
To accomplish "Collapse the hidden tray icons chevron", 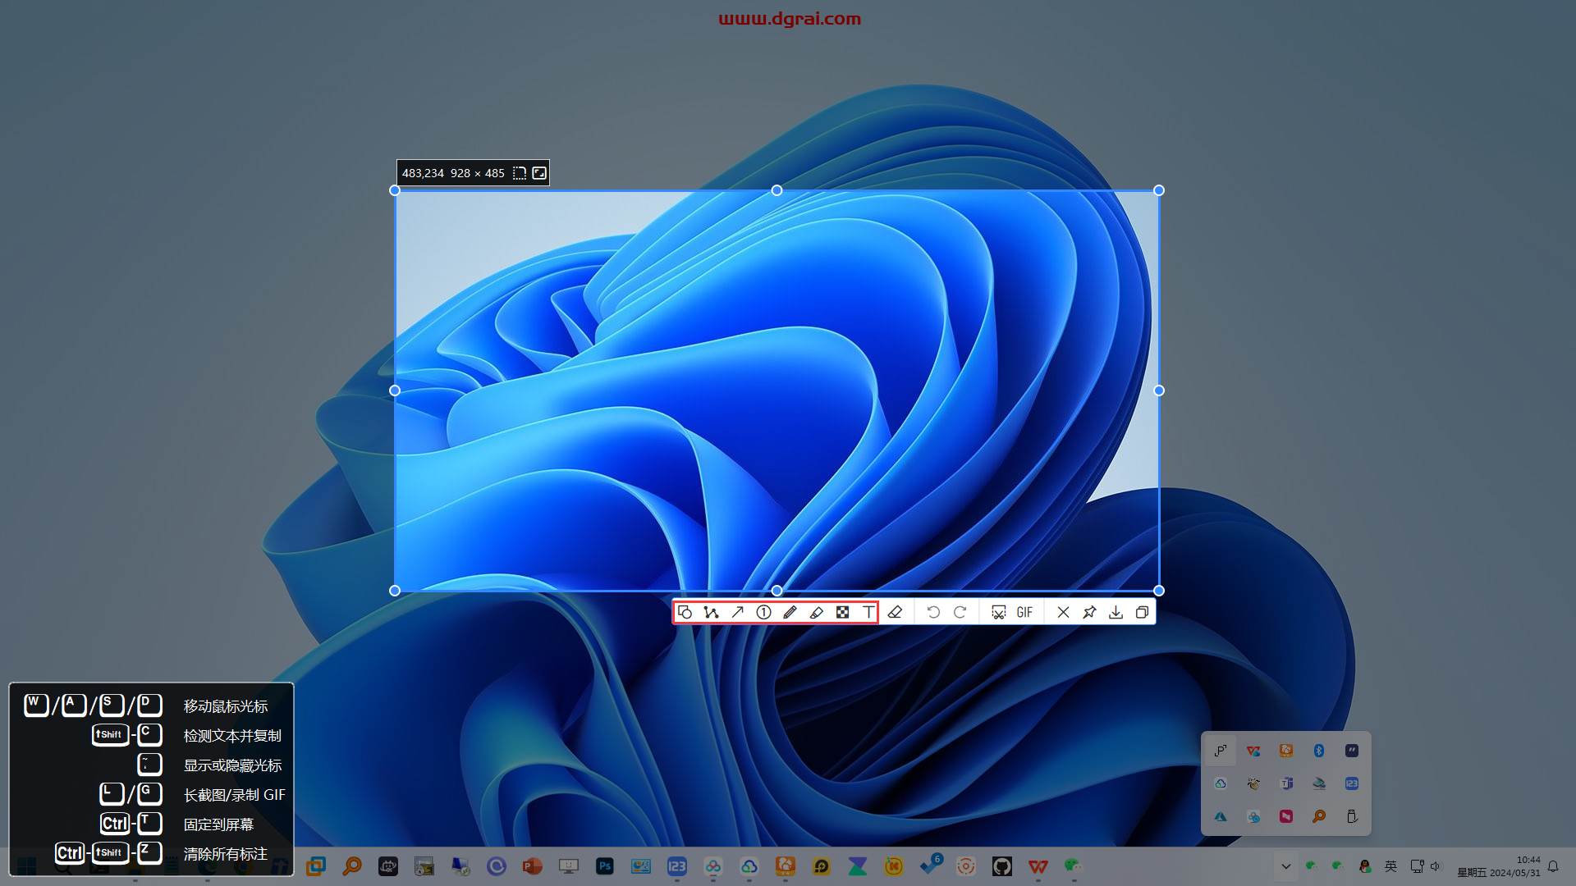I will point(1286,866).
